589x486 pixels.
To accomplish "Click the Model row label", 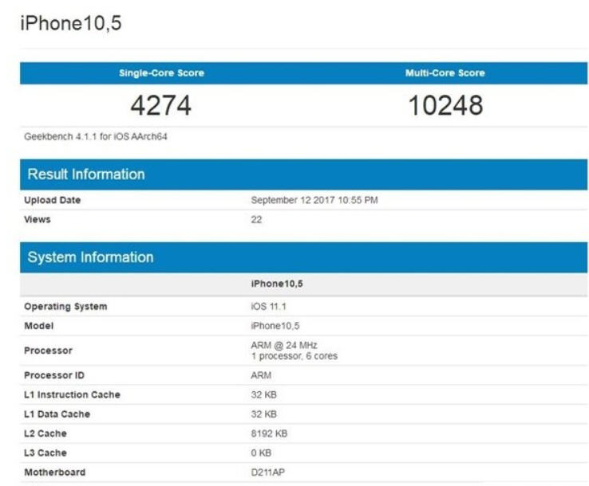I will pos(38,326).
